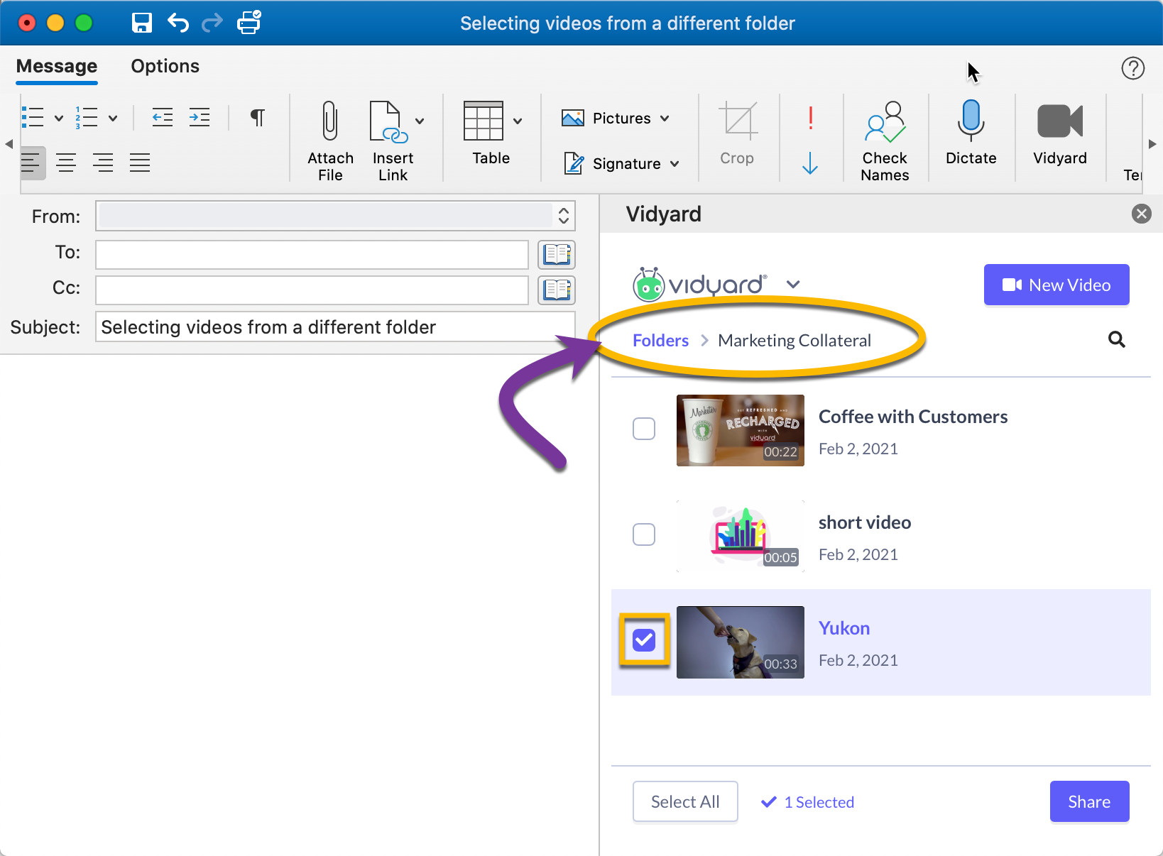Click the Undo arrow icon

(x=178, y=23)
